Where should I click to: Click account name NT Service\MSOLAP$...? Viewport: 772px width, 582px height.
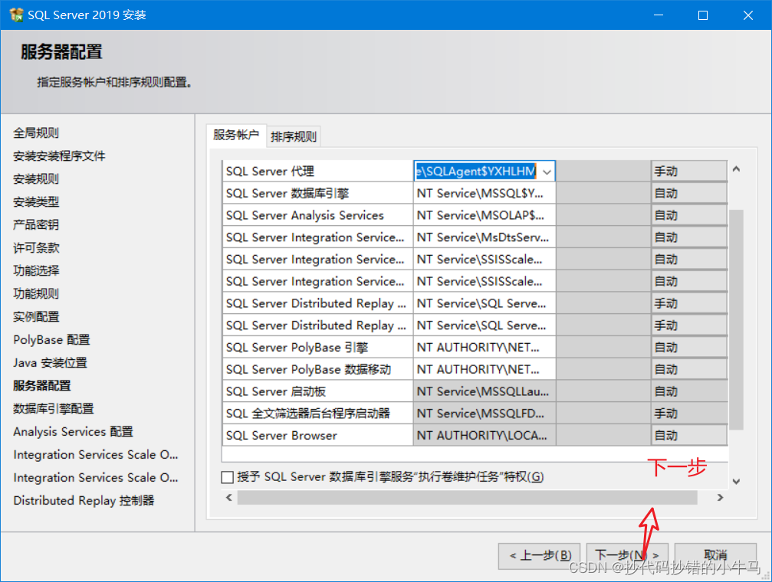click(485, 215)
